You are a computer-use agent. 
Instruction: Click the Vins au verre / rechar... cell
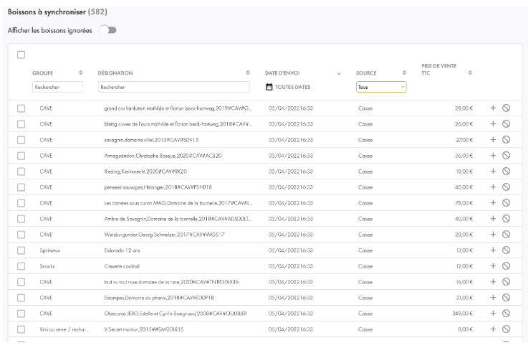(x=64, y=329)
